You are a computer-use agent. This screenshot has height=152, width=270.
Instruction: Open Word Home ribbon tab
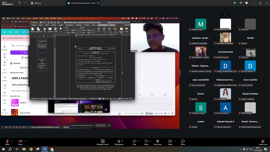[x=34, y=25]
